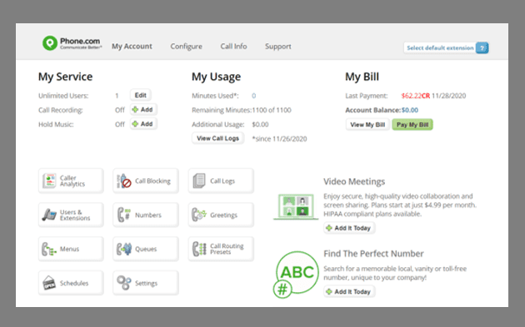Open Users & Extensions tile
This screenshot has height=327, width=525.
[x=71, y=215]
